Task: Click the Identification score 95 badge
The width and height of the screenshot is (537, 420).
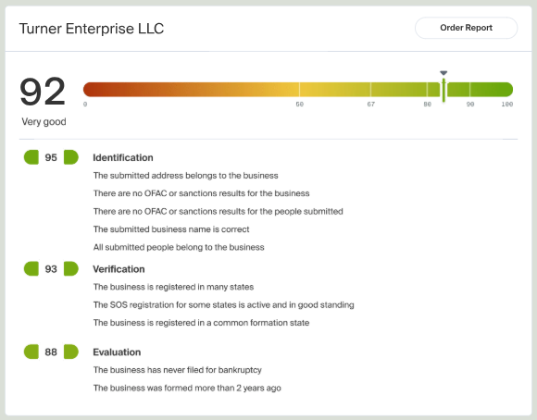Action: [x=51, y=157]
